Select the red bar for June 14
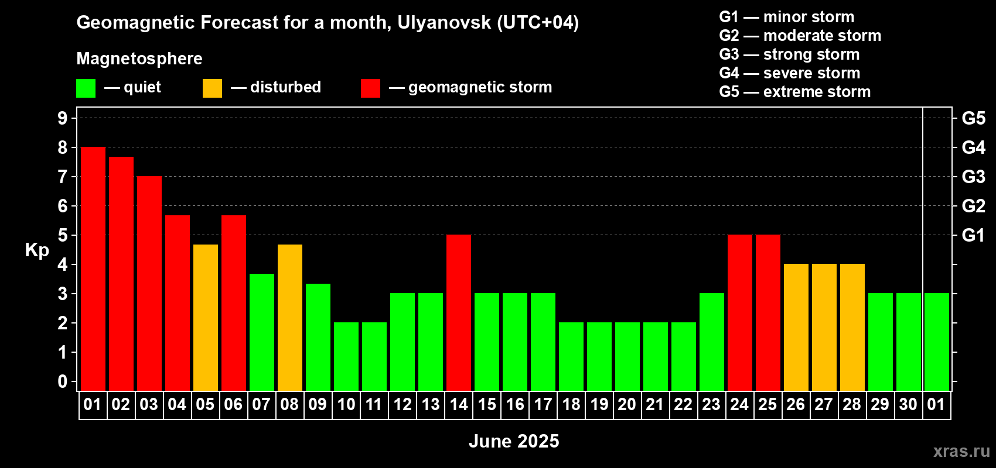 pos(459,313)
